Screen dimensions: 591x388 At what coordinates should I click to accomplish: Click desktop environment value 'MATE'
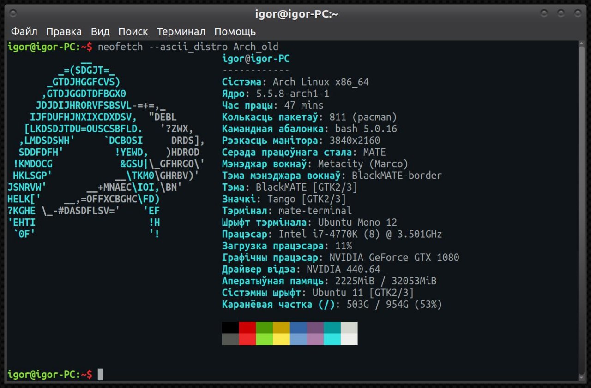pos(374,152)
